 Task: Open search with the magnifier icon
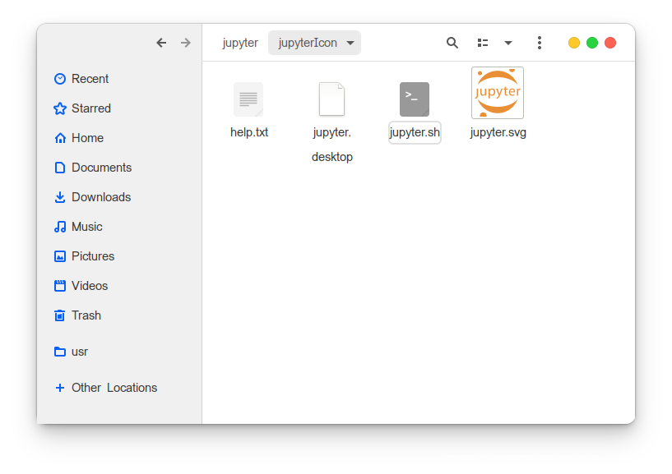(452, 43)
